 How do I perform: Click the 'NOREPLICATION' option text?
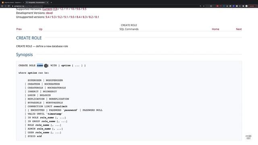(x=59, y=99)
